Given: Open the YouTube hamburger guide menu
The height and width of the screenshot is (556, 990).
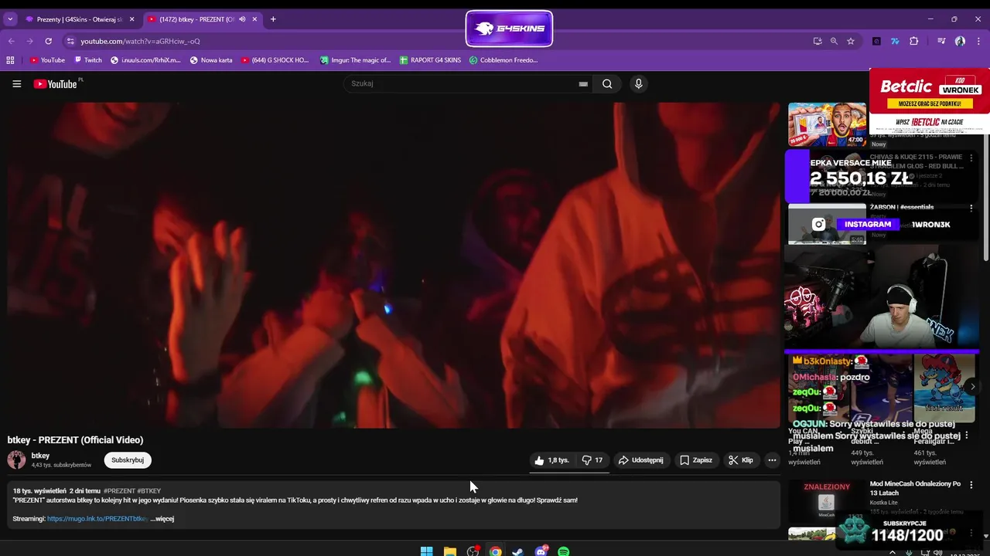Looking at the screenshot, I should coord(16,83).
